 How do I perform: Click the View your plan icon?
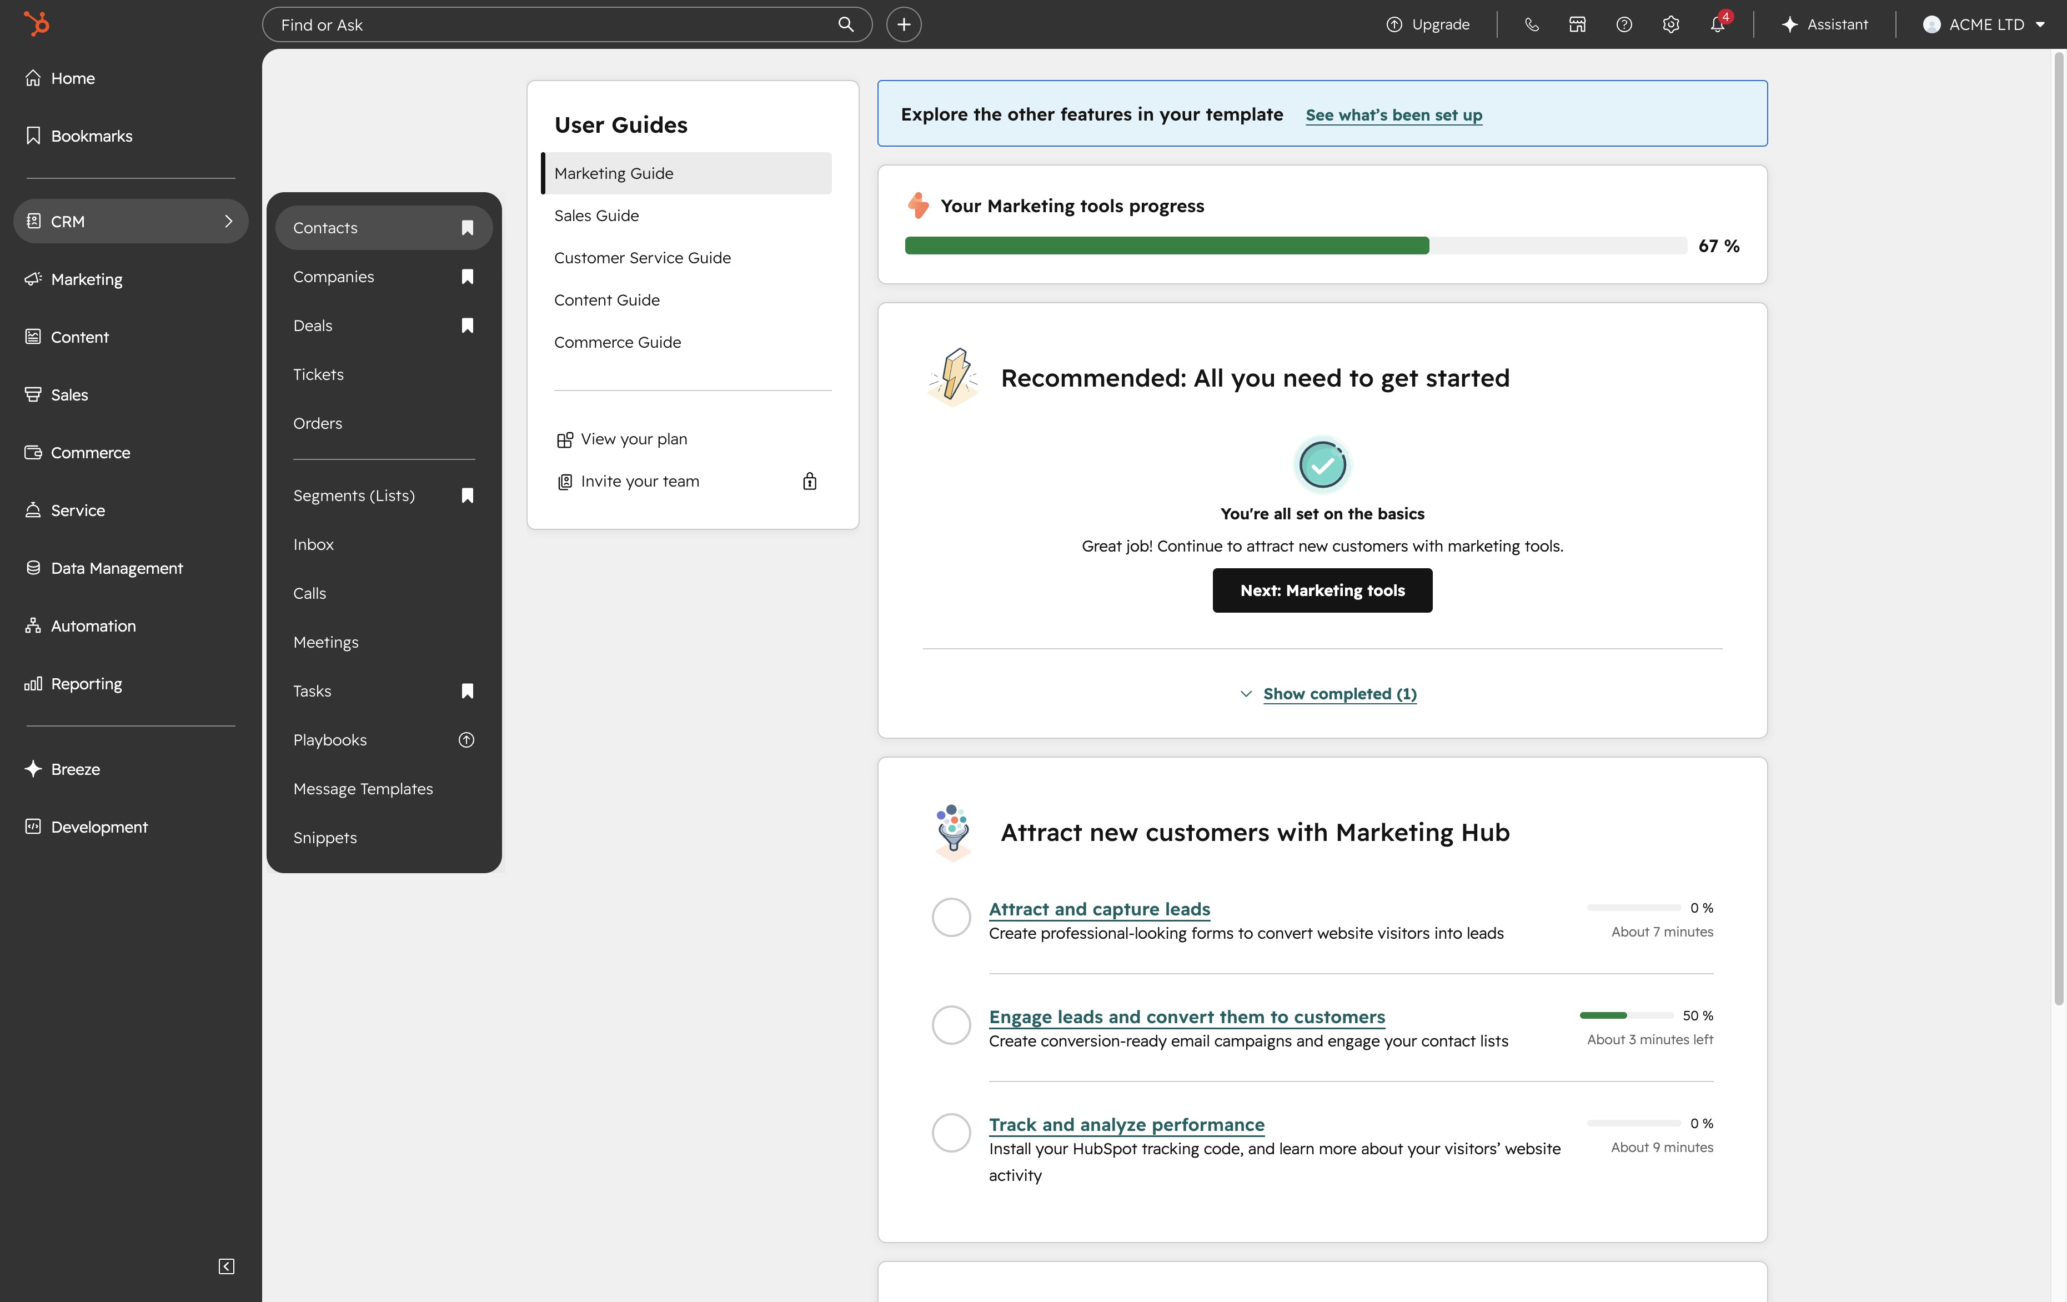[x=564, y=440]
